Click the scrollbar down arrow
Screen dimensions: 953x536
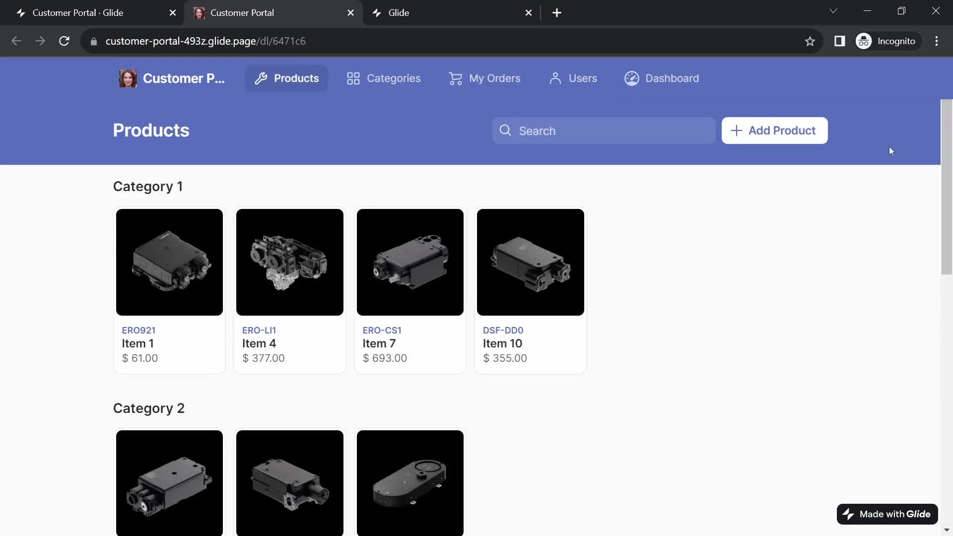coord(947,530)
